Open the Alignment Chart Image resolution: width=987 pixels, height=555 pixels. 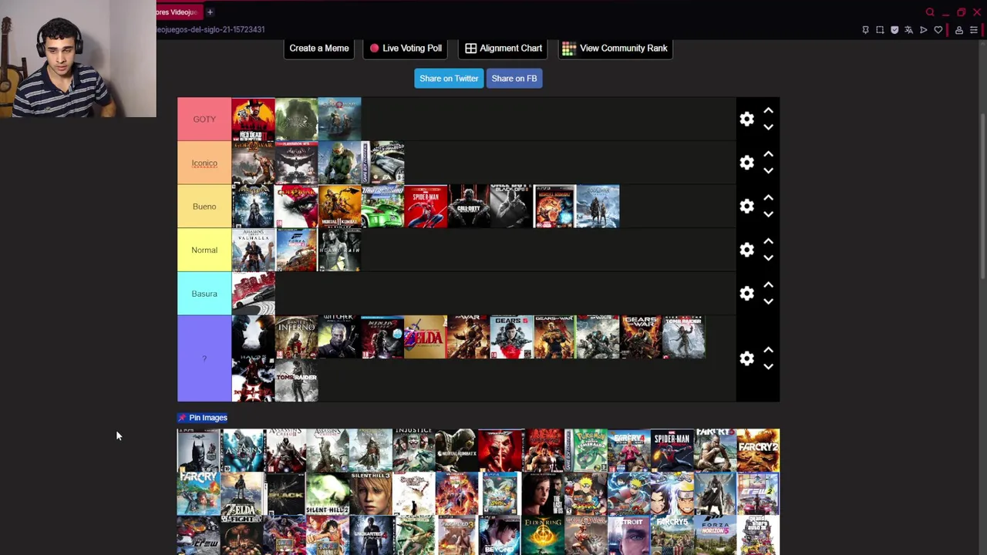[504, 48]
